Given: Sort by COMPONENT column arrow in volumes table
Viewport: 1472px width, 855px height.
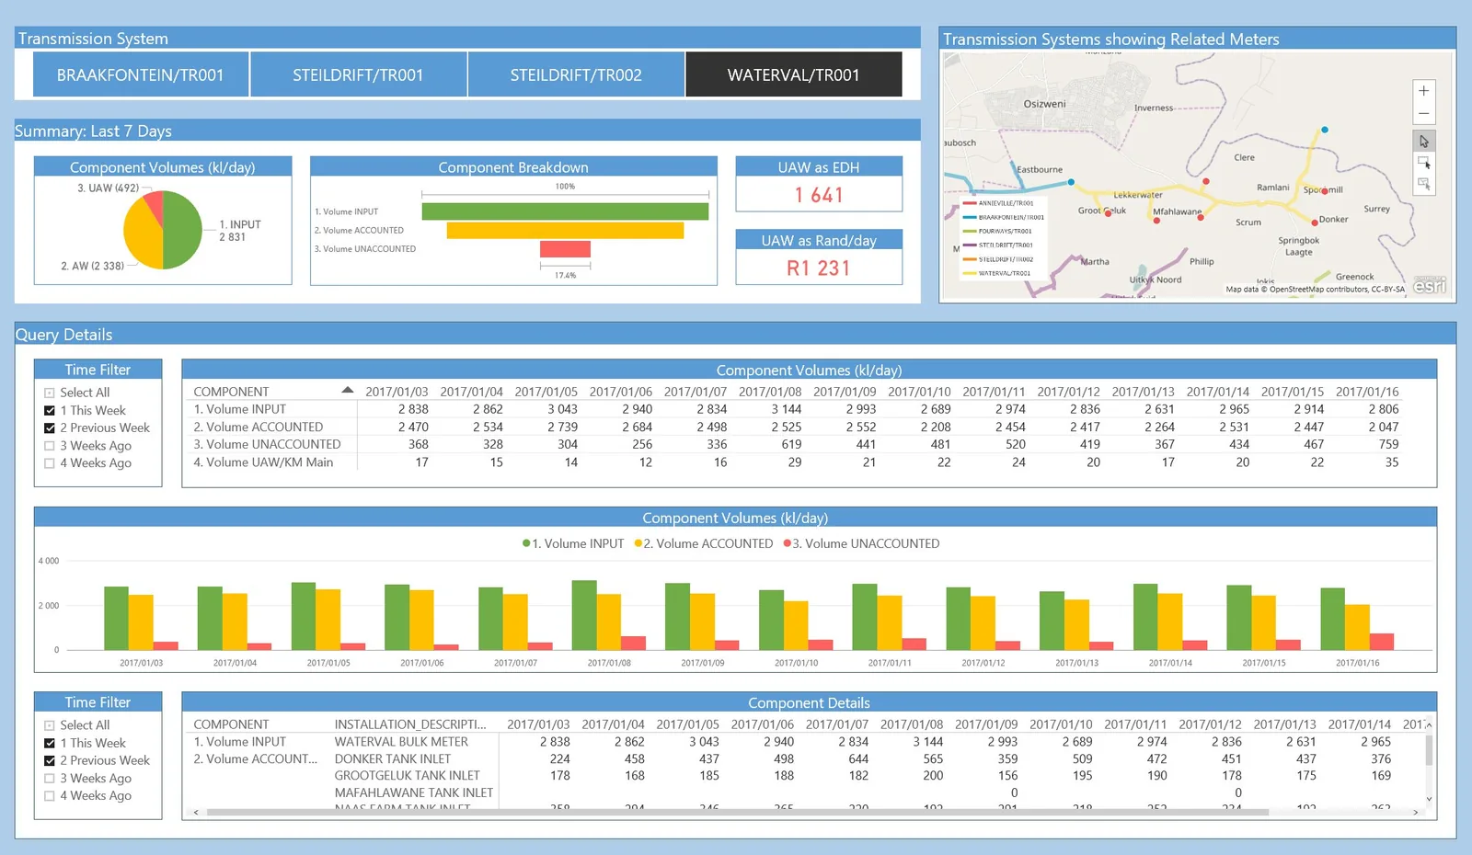Looking at the screenshot, I should tap(347, 390).
